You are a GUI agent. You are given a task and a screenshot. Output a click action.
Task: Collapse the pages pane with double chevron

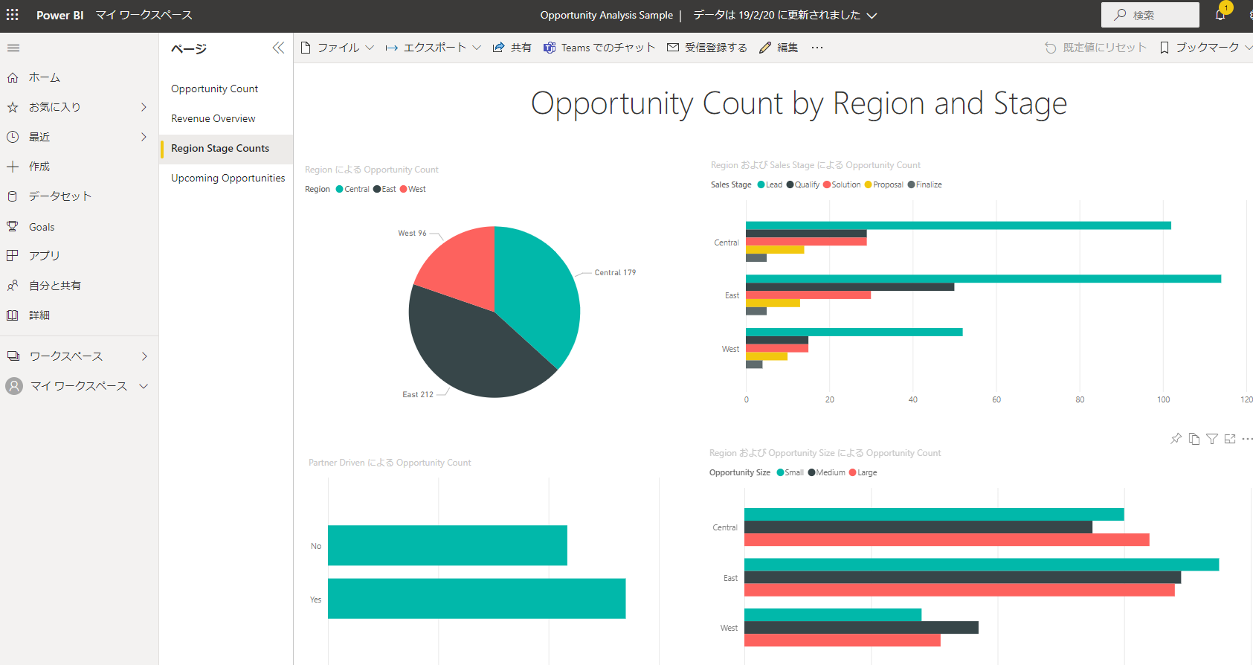pyautogui.click(x=278, y=48)
